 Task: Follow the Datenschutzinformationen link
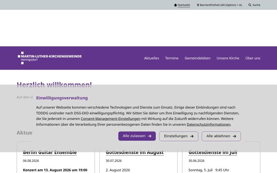(209, 125)
